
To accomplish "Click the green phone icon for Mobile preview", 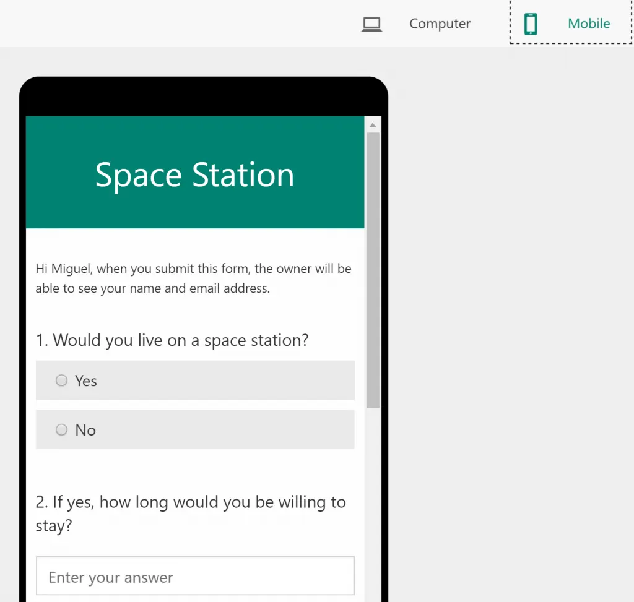I will 530,24.
